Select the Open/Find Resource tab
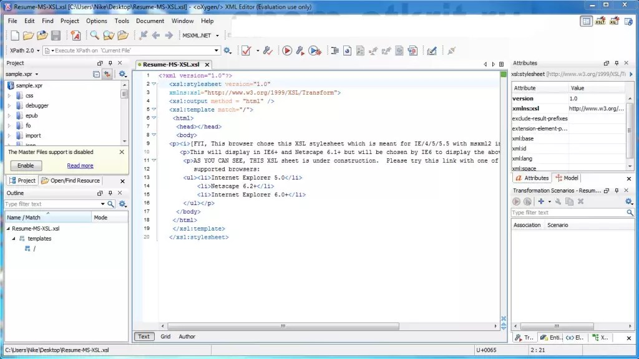 pos(71,180)
